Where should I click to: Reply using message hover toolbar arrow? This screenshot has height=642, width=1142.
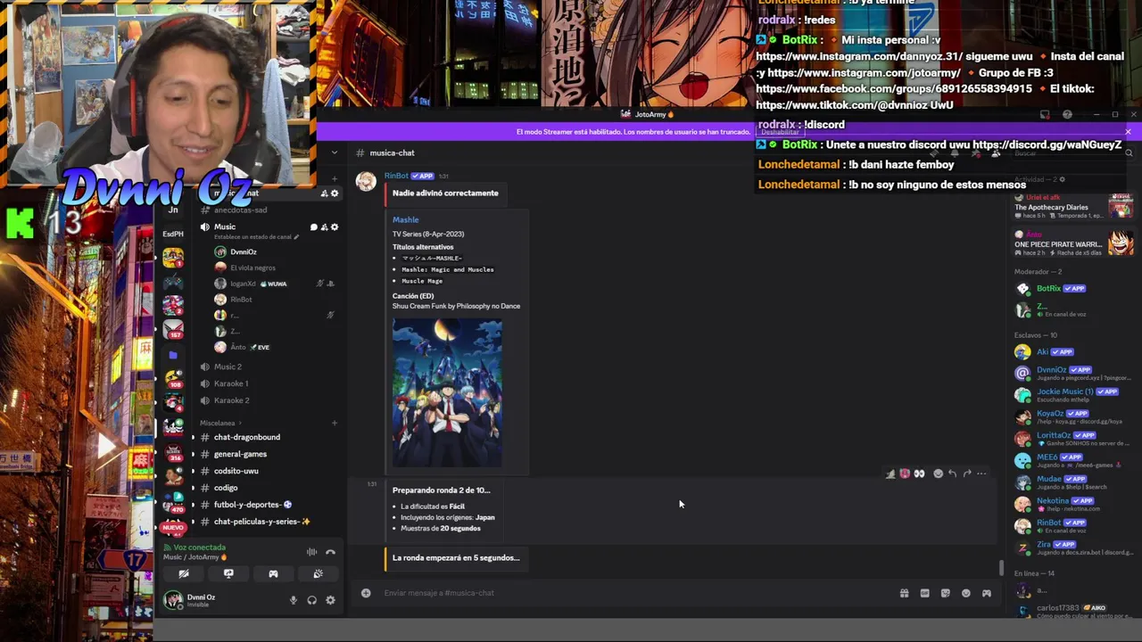tap(952, 473)
